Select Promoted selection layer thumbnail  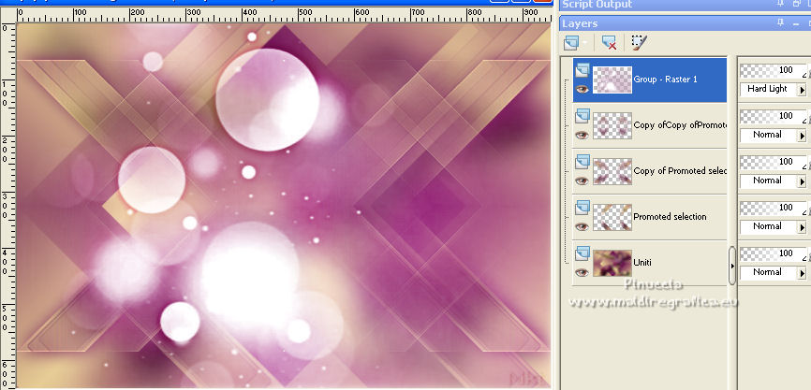click(x=612, y=217)
